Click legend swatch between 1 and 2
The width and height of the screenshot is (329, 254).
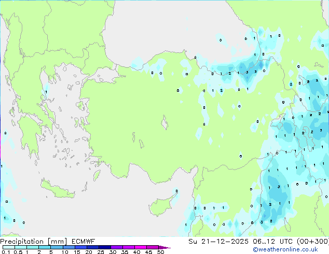pos(33,247)
